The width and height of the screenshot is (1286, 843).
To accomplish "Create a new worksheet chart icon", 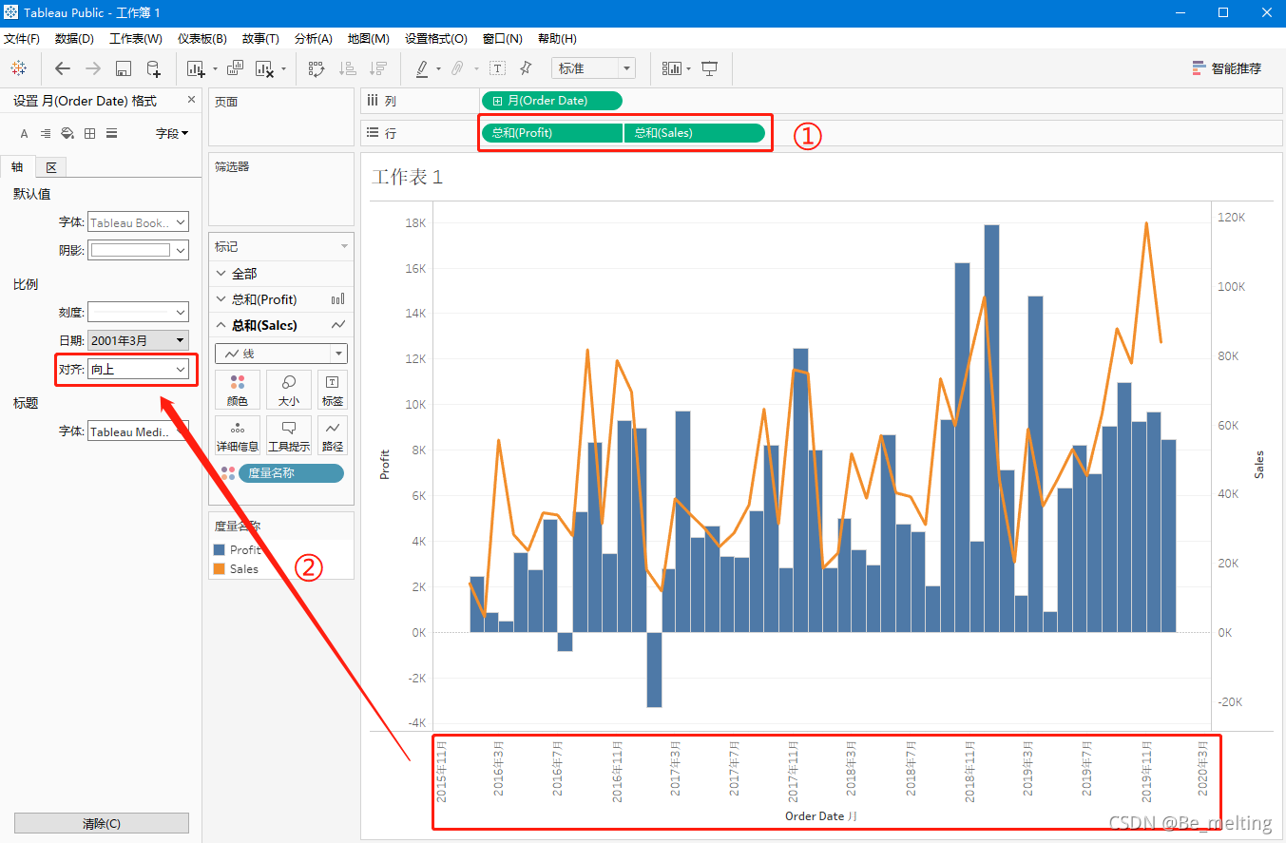I will pyautogui.click(x=196, y=68).
